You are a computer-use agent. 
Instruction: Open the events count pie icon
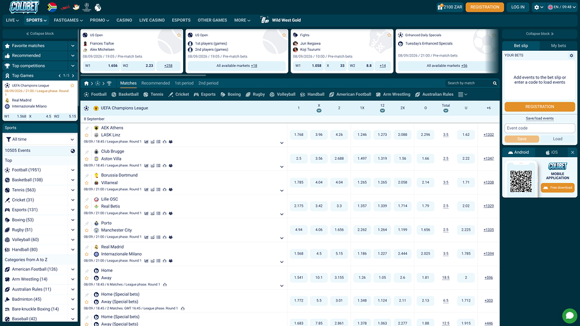(72, 151)
